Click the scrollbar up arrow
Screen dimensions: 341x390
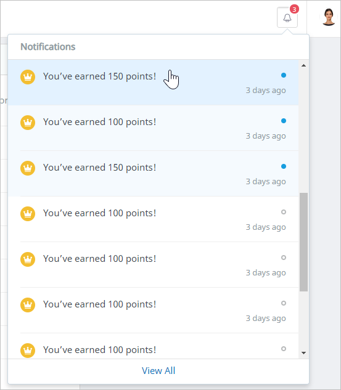coord(303,65)
